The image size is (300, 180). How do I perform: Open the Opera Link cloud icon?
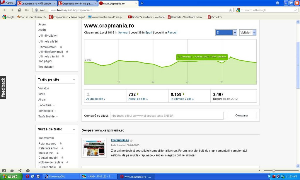click(x=12, y=170)
